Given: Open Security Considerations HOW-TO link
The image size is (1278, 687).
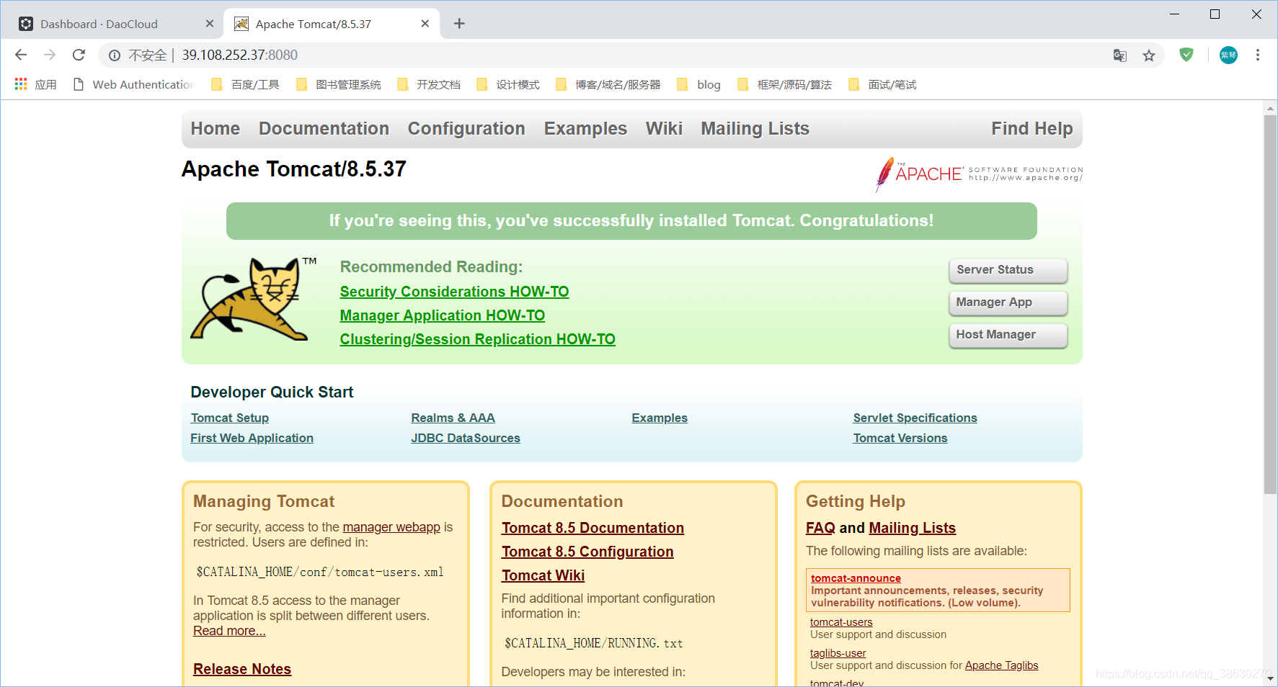Looking at the screenshot, I should click(x=454, y=292).
